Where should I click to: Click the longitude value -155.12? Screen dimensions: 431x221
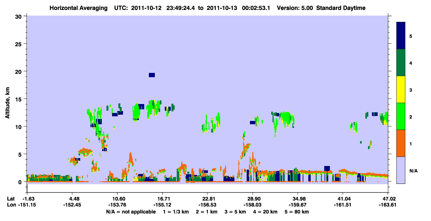tap(162, 205)
